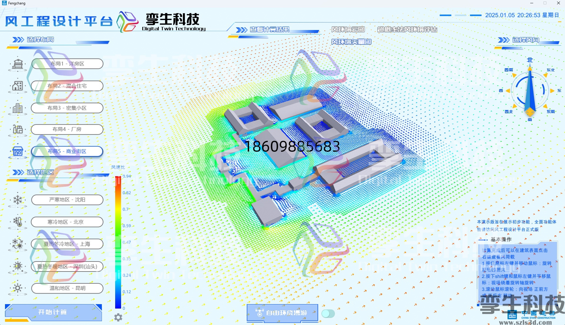Image resolution: width=565 pixels, height=325 pixels.
Task: Click the 风工程设计平台 title
Action: [59, 21]
